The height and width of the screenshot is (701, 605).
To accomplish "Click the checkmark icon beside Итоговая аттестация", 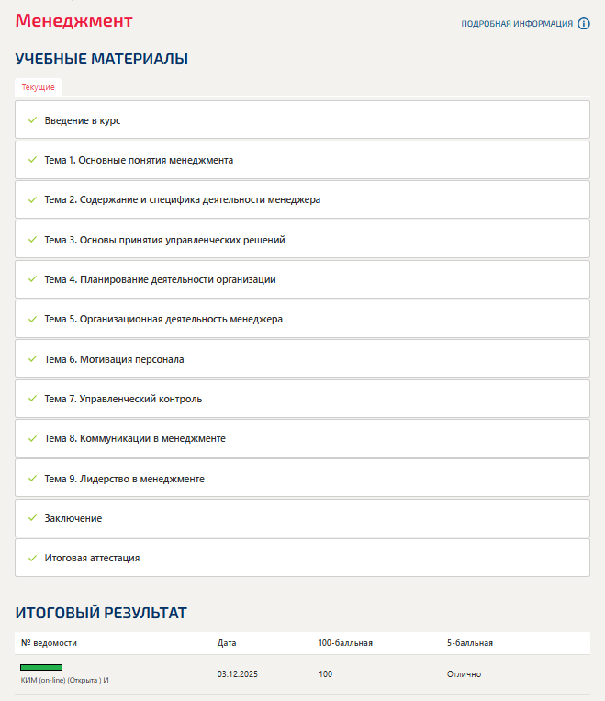I will [32, 558].
